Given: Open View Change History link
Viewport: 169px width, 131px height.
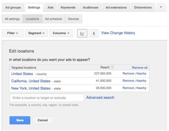Looking at the screenshot, I should [x=118, y=33].
